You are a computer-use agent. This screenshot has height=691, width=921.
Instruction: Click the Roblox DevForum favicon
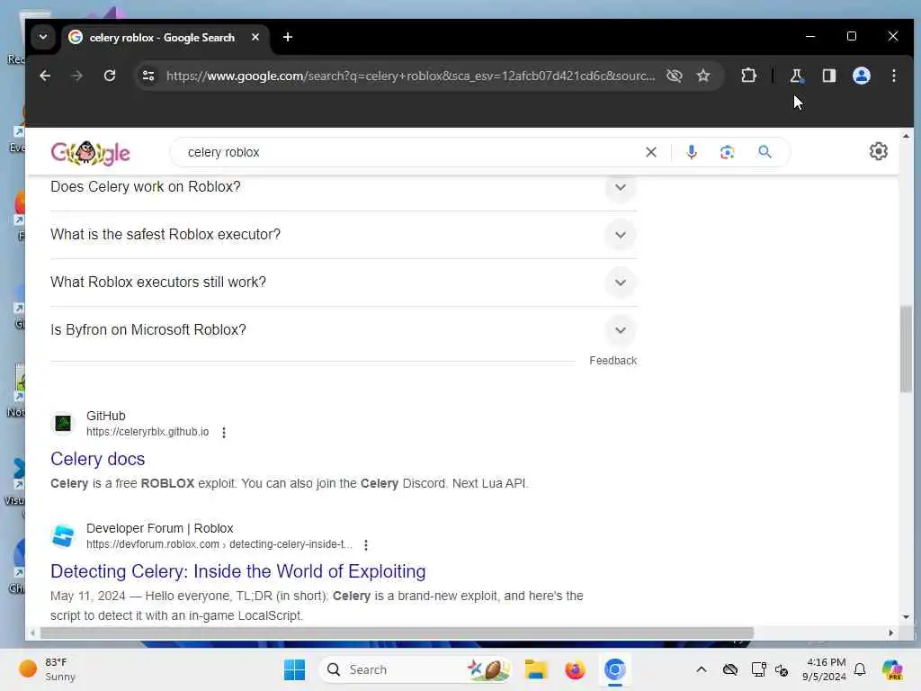click(63, 536)
